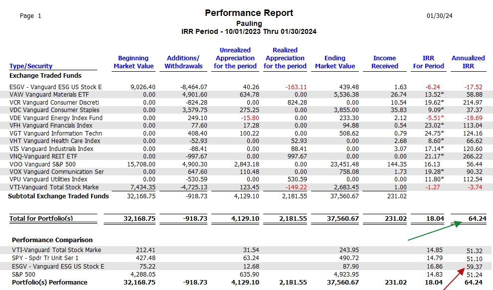Select total ending market value in Total for Portfolio row

pos(342,218)
